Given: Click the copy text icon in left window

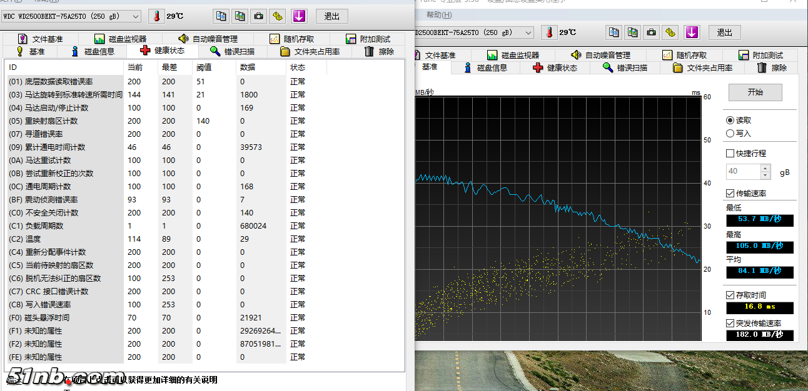Looking at the screenshot, I should 221,16.
